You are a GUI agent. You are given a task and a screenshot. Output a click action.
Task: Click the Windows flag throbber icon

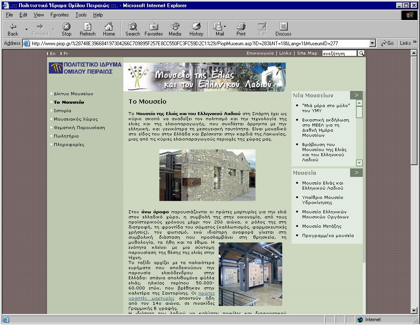click(409, 15)
